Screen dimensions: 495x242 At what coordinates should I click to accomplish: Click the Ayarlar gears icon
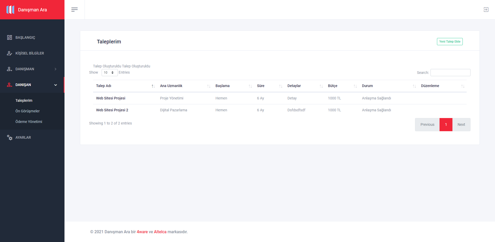[x=10, y=137]
